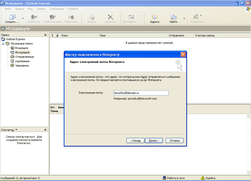Open the Создать dropdown arrow
The width and height of the screenshot is (251, 181).
[23, 18]
